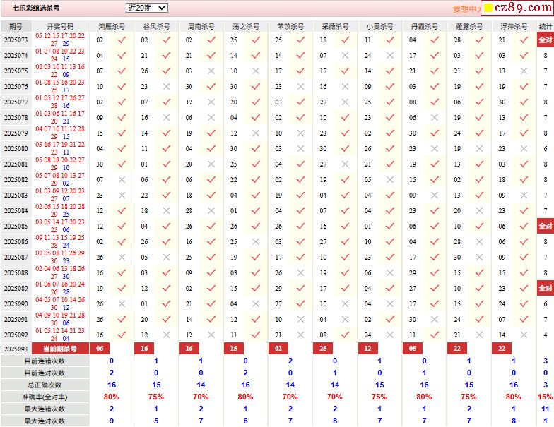
Task: Select the 目前连对次数 row label
Action: point(45,373)
